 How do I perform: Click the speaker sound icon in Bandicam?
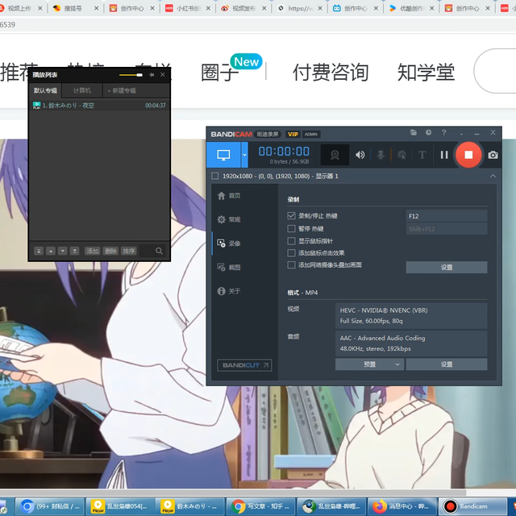tap(360, 155)
